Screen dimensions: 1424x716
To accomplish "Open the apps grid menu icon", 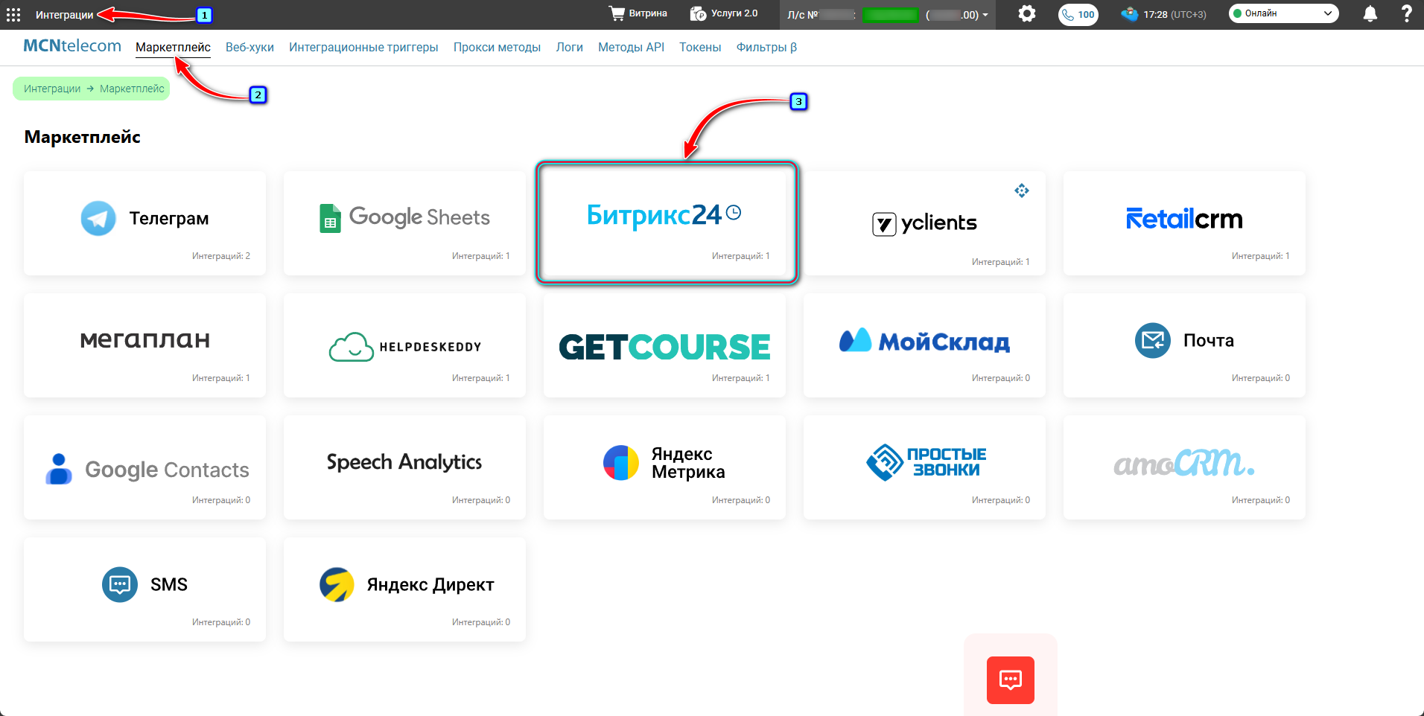I will click(x=13, y=15).
